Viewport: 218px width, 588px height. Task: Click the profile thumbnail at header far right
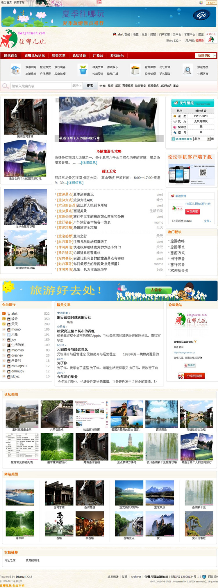click(x=211, y=38)
